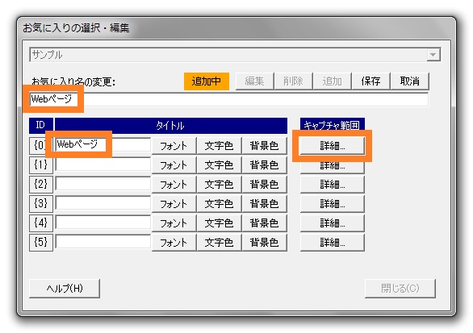Choose 背景色 for row {0}
The image size is (473, 333).
[264, 146]
